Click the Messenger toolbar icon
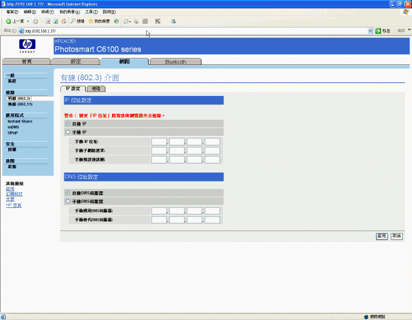Screen dimensions: 412x320 173,21
